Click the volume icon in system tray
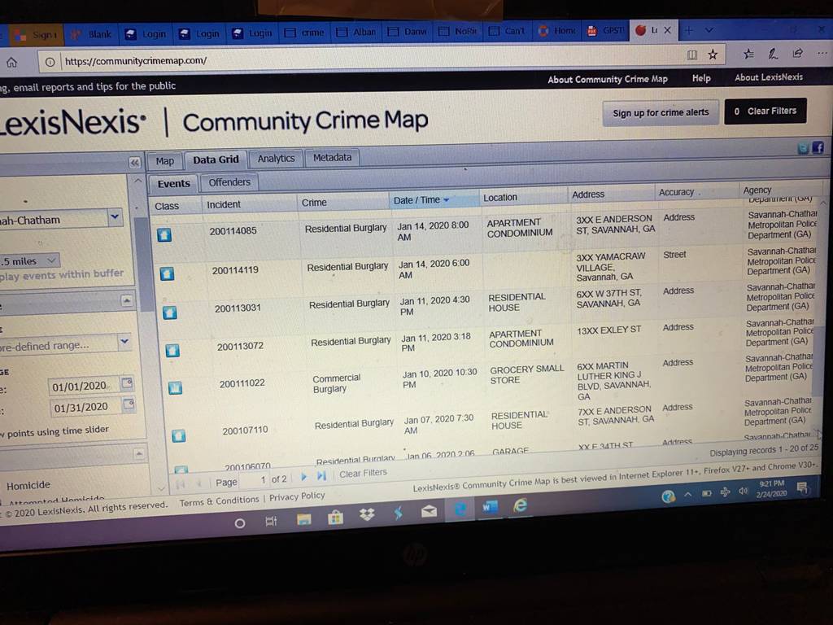Screen dimensions: 833x625 click(x=744, y=491)
